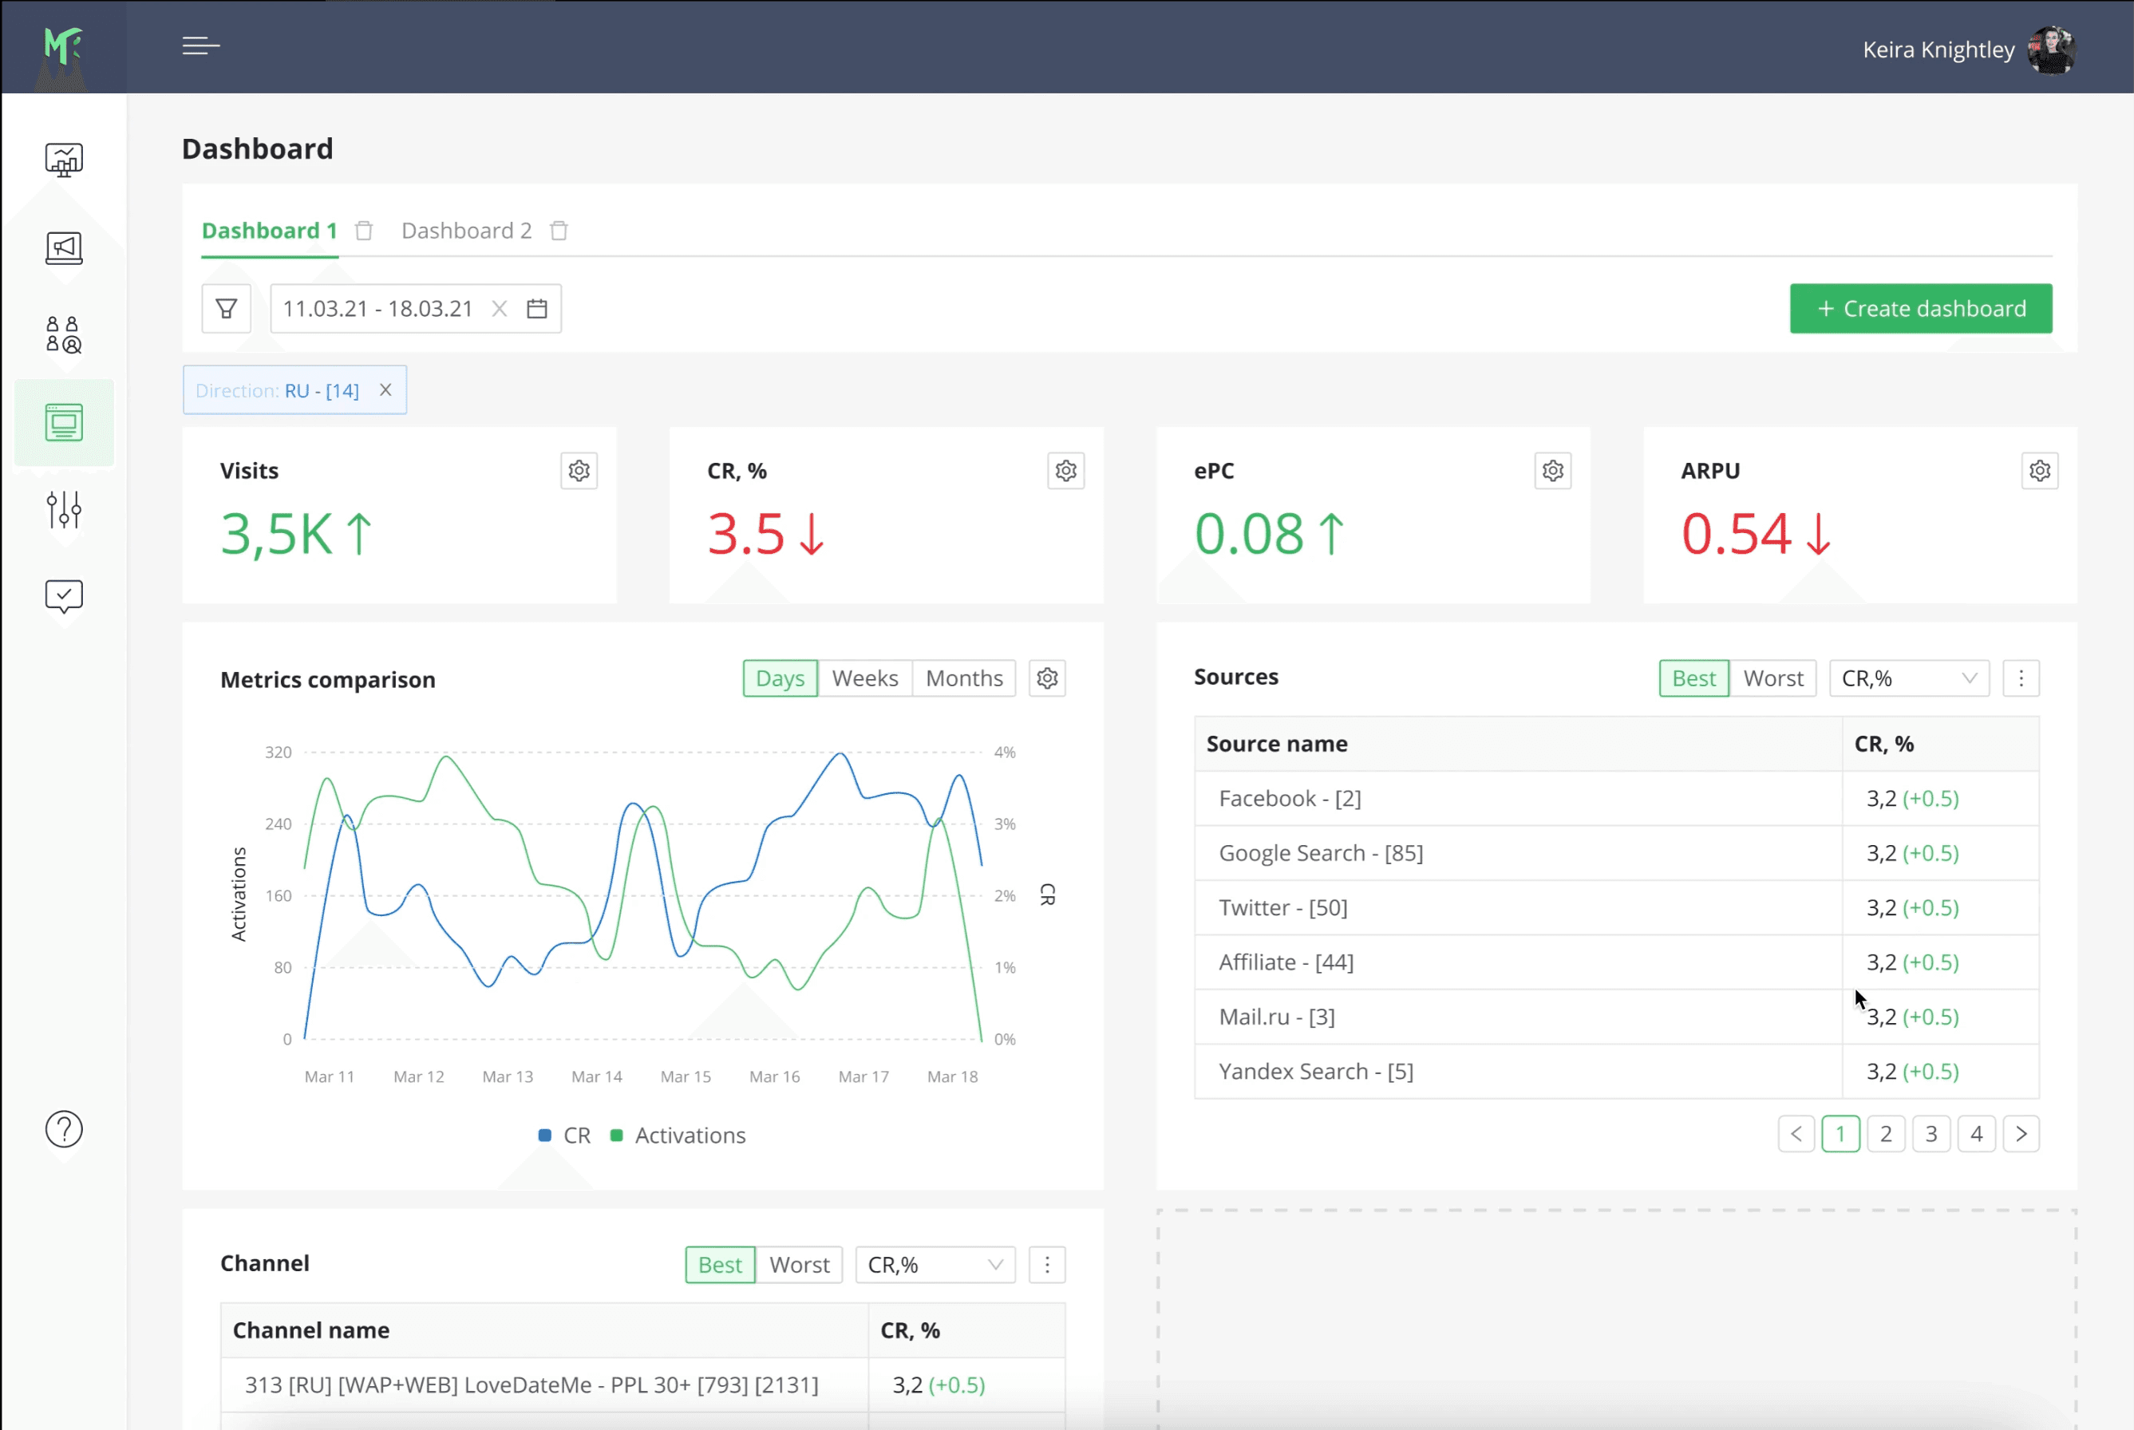Open the Visits card gear settings
Screen dimensions: 2134x1430
(x=579, y=471)
